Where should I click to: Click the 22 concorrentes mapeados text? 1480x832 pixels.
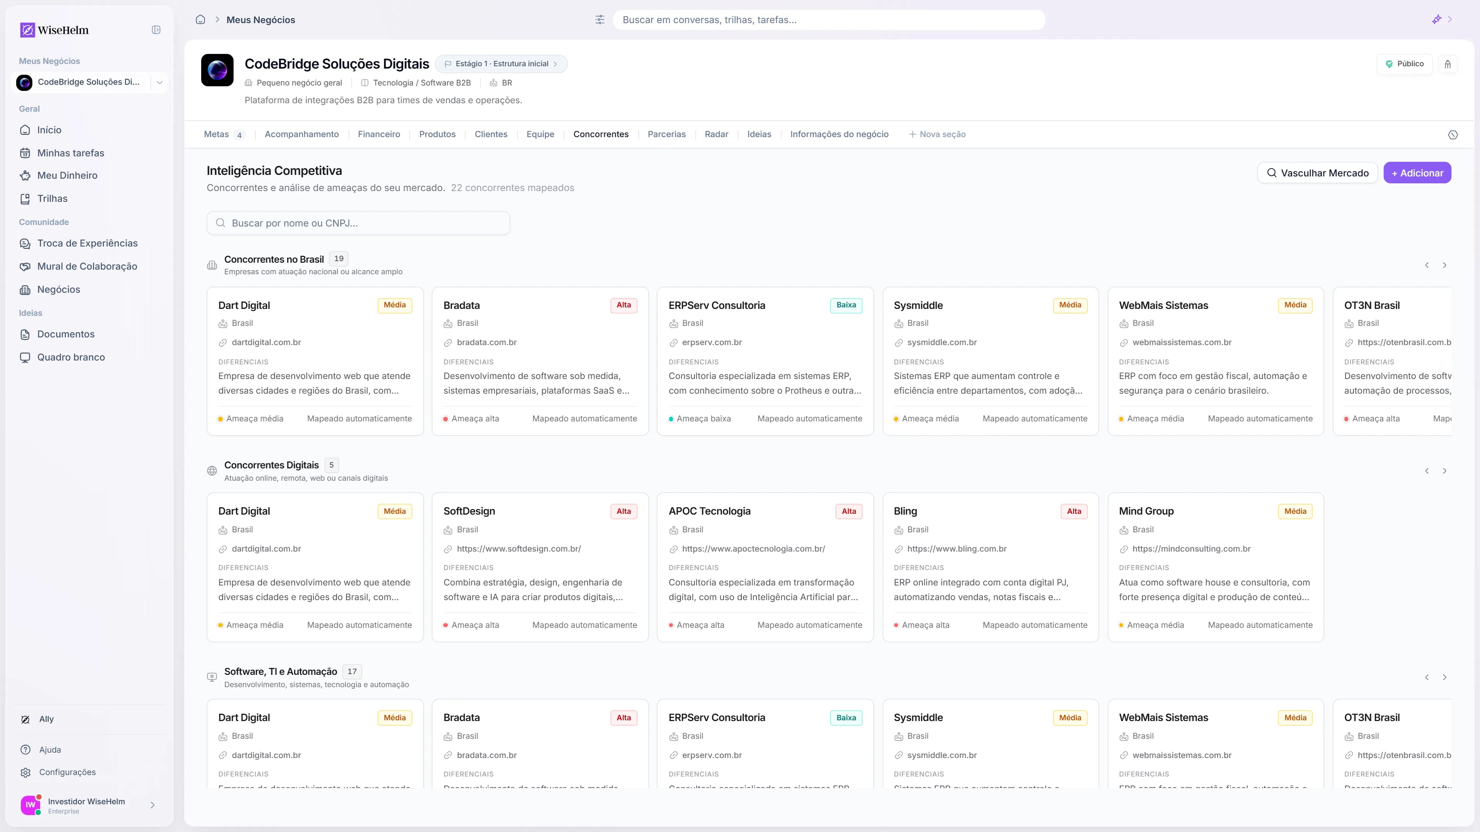[513, 188]
